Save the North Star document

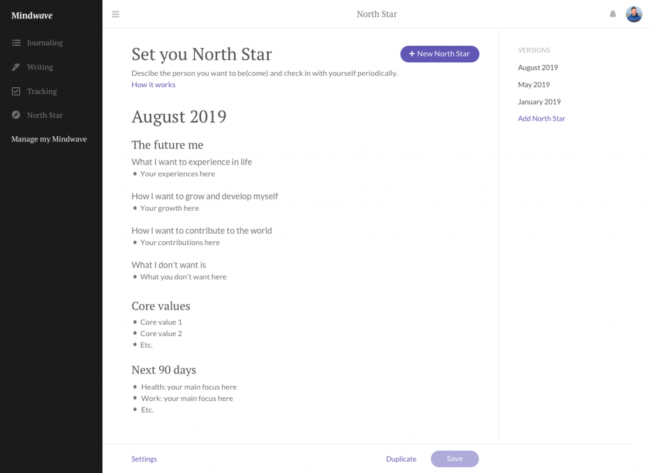coord(455,458)
